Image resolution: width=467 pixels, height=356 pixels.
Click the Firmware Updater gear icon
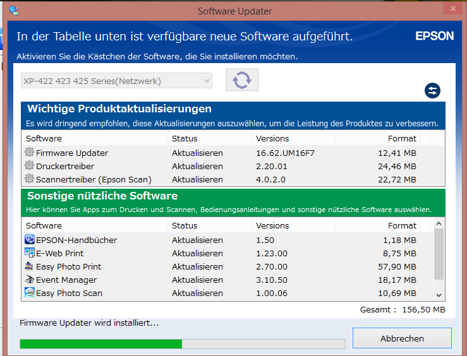(x=30, y=153)
